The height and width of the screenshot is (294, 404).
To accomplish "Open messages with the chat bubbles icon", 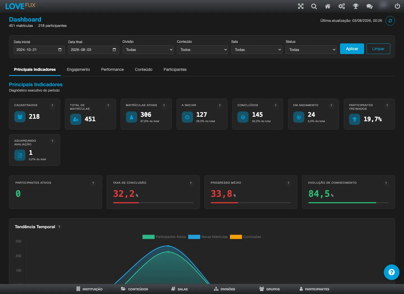I will point(369,6).
